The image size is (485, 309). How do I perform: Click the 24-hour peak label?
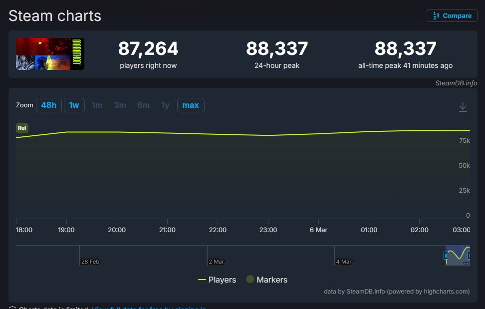pos(277,65)
